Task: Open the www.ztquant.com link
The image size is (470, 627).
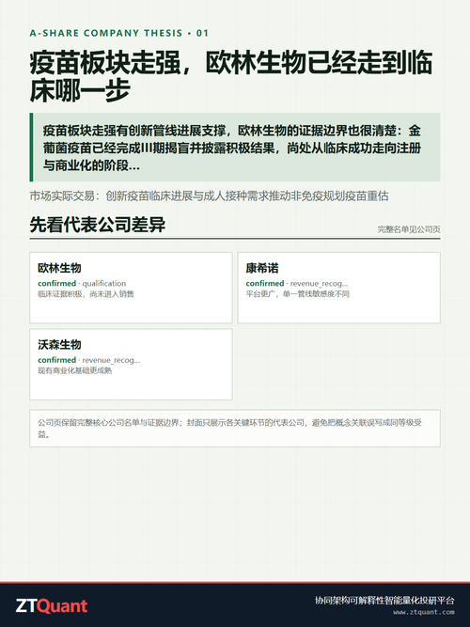Action: click(x=424, y=612)
